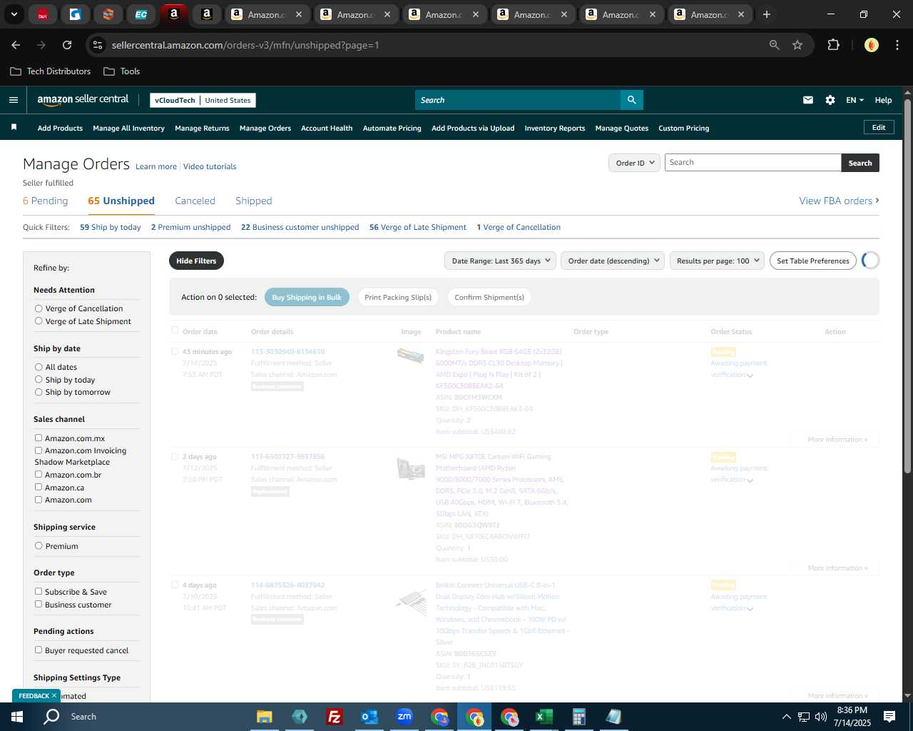
Task: Open the Results per page dropdown
Action: (x=717, y=261)
